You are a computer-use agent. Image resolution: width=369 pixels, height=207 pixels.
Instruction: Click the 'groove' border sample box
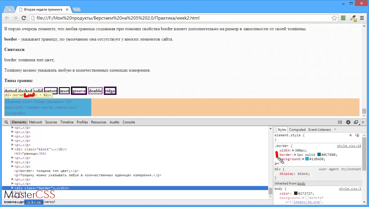(79, 91)
